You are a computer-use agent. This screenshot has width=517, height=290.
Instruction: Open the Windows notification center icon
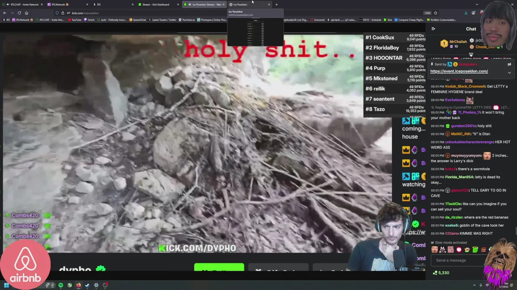[512, 285]
